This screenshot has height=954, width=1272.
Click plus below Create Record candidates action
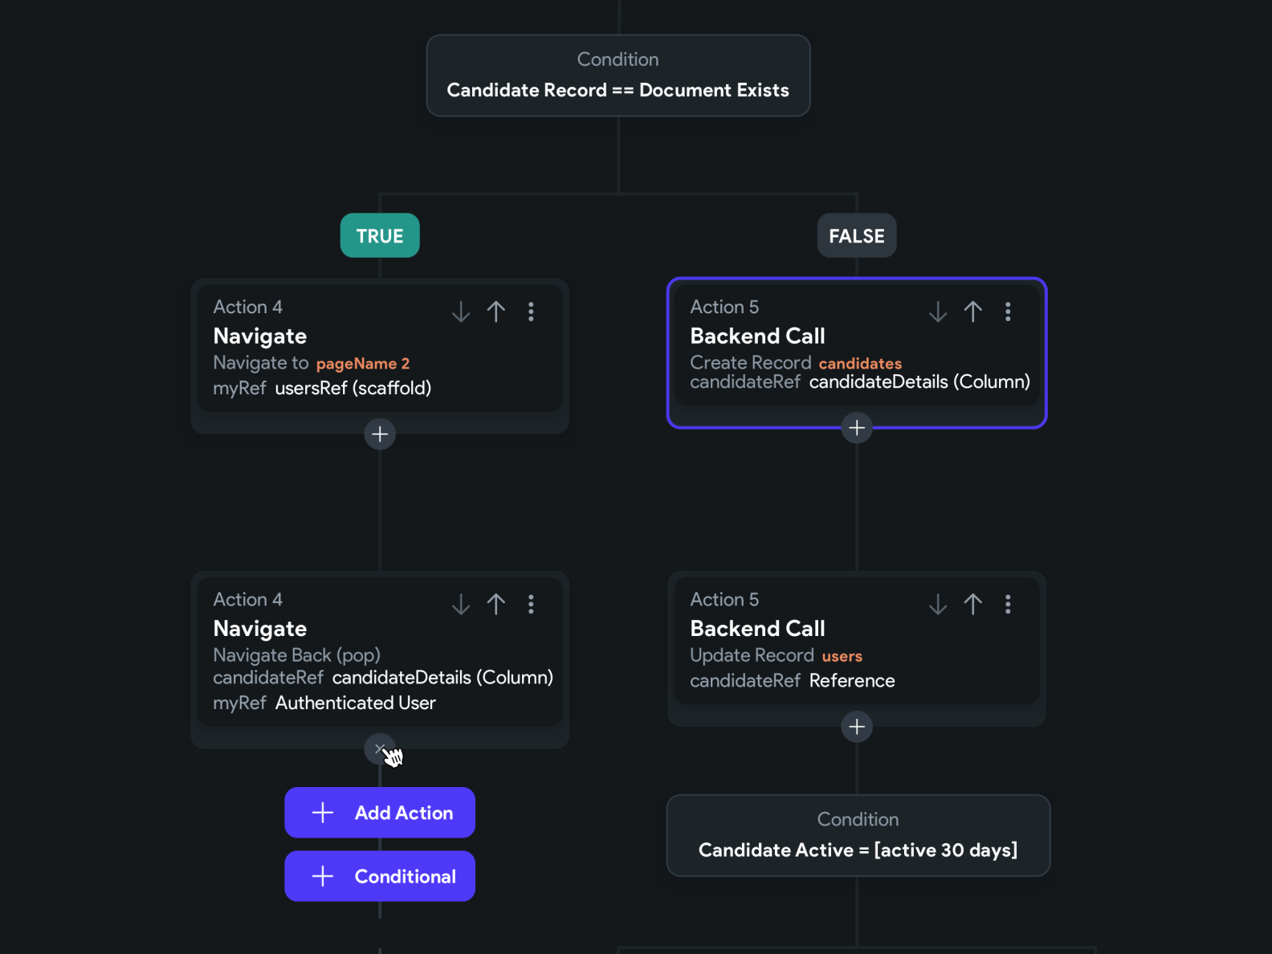tap(857, 428)
